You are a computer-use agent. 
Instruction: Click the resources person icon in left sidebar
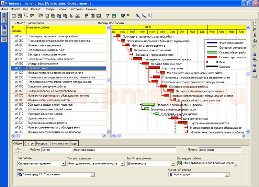tap(4, 15)
